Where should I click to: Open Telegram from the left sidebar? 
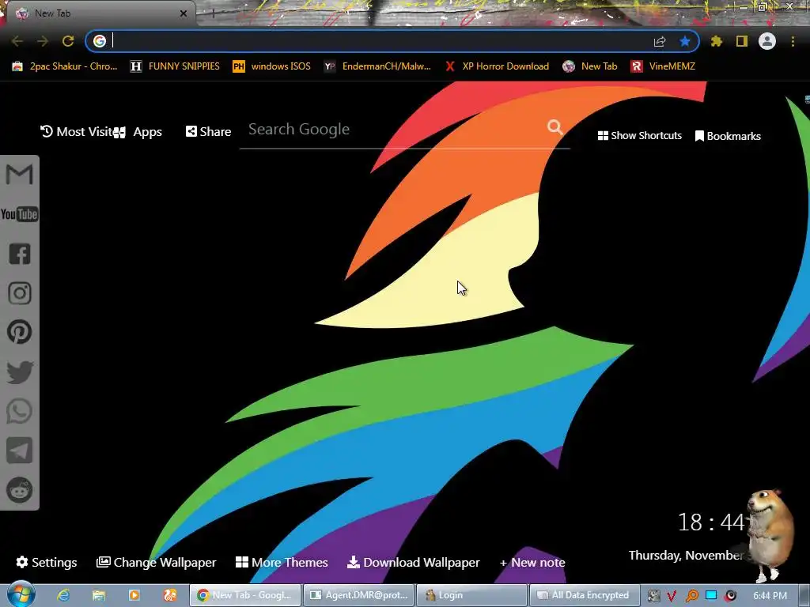(x=20, y=451)
